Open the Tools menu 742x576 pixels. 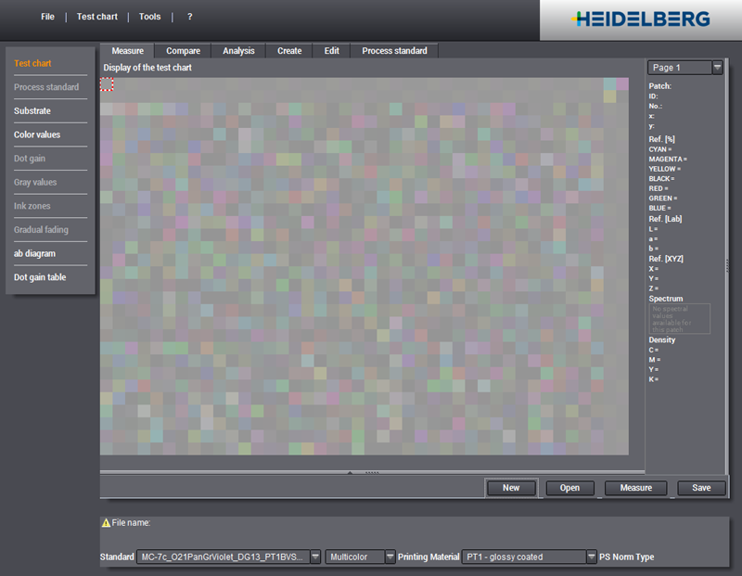click(149, 16)
